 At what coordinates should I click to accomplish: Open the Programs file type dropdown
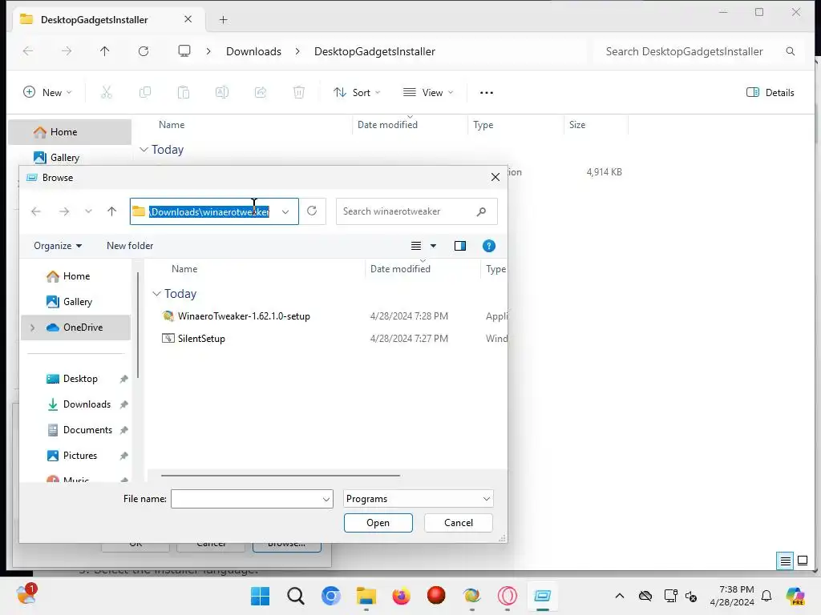[x=418, y=499]
